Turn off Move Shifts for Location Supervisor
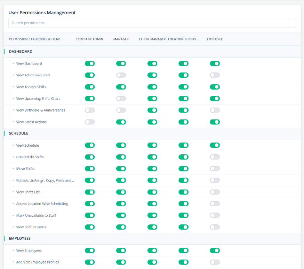Viewport: 304px width, 269px height. coord(183,169)
